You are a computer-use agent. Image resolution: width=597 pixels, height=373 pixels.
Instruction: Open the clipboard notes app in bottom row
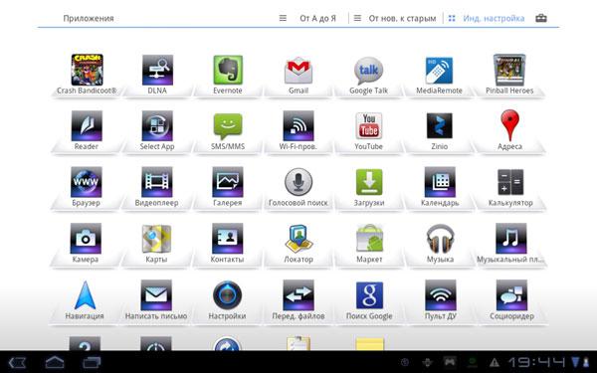[x=298, y=343]
